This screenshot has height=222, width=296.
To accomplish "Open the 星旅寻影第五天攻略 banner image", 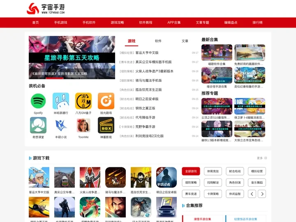I will [72, 58].
